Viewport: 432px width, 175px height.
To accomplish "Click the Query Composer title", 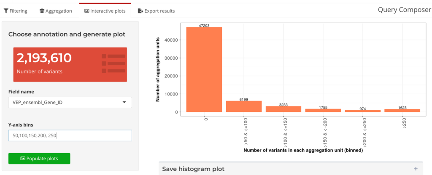I will 404,10.
